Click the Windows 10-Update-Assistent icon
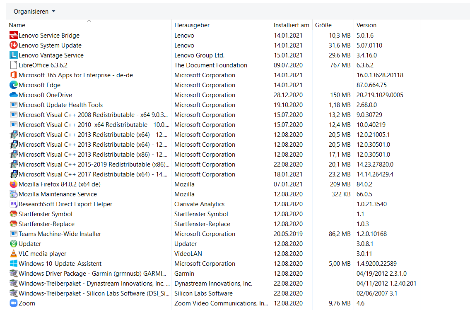 click(x=14, y=263)
